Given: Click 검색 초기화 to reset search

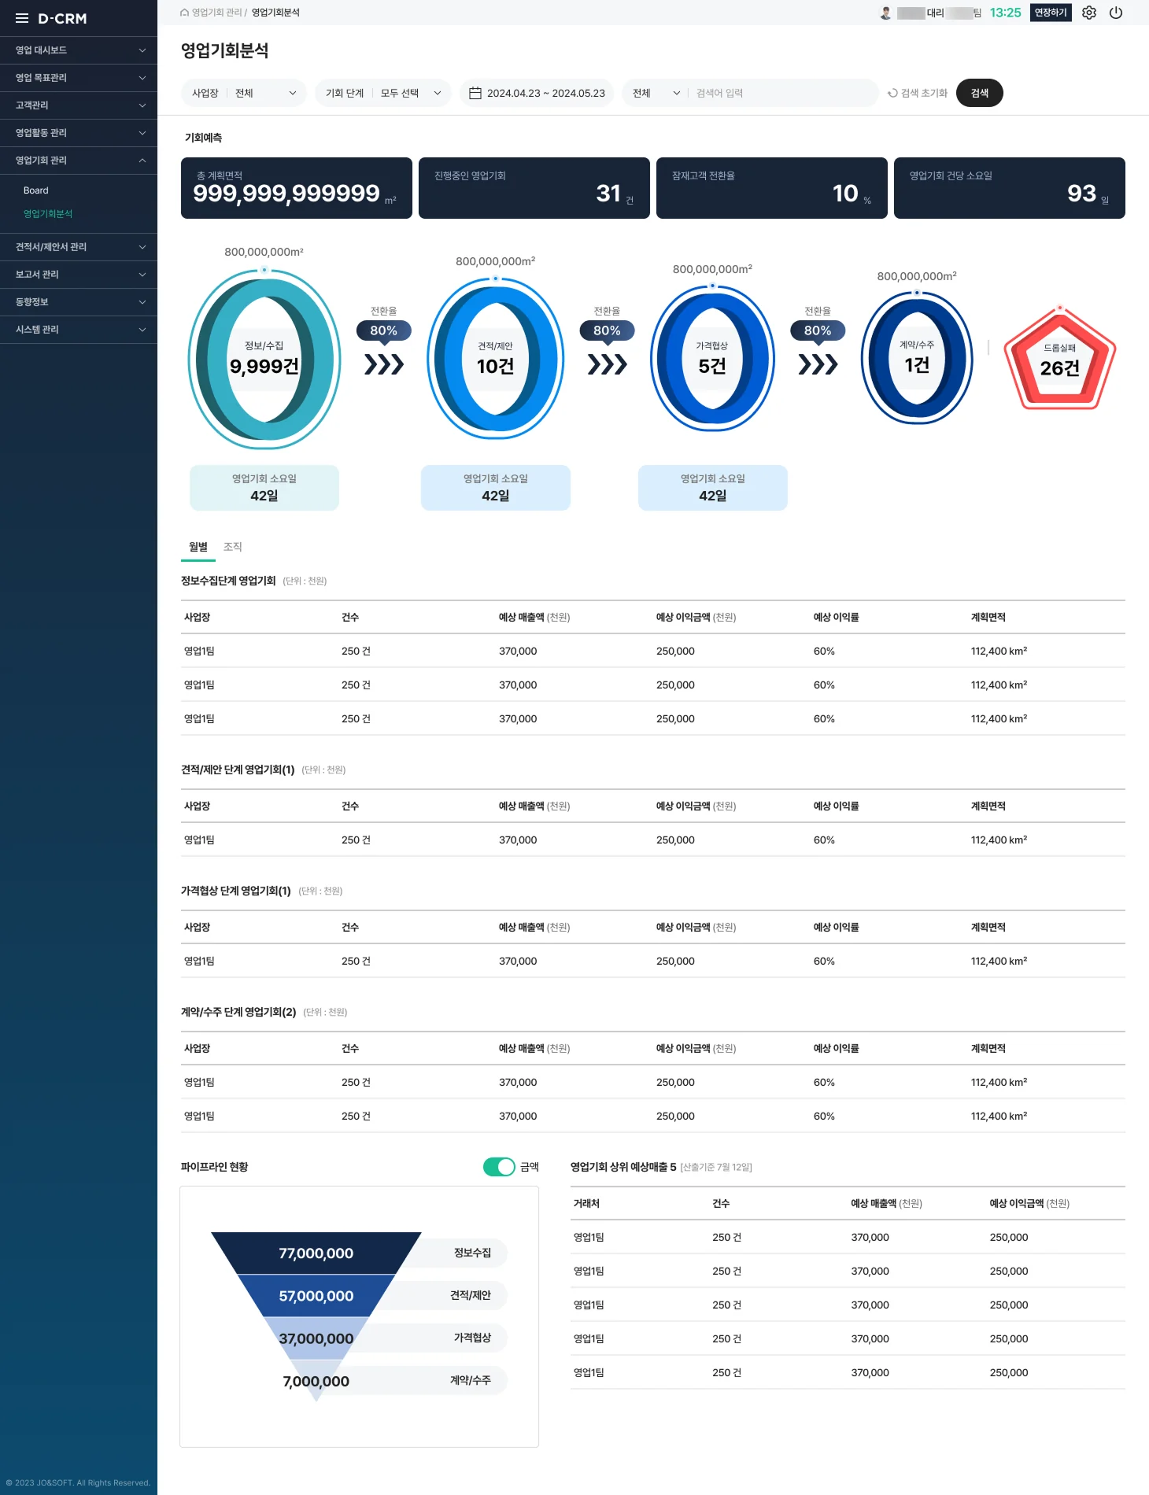Looking at the screenshot, I should pyautogui.click(x=918, y=93).
